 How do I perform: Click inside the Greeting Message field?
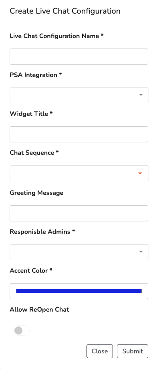tap(79, 213)
